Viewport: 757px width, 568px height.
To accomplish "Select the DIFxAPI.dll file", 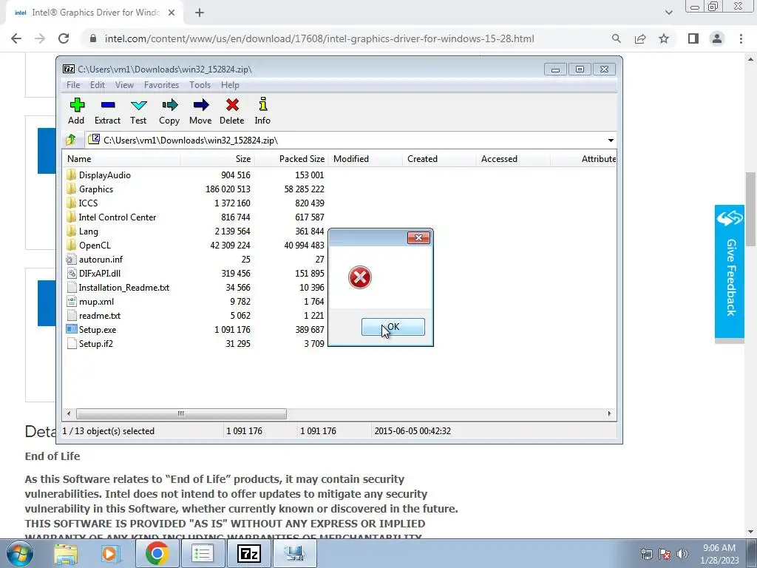I will pos(100,273).
